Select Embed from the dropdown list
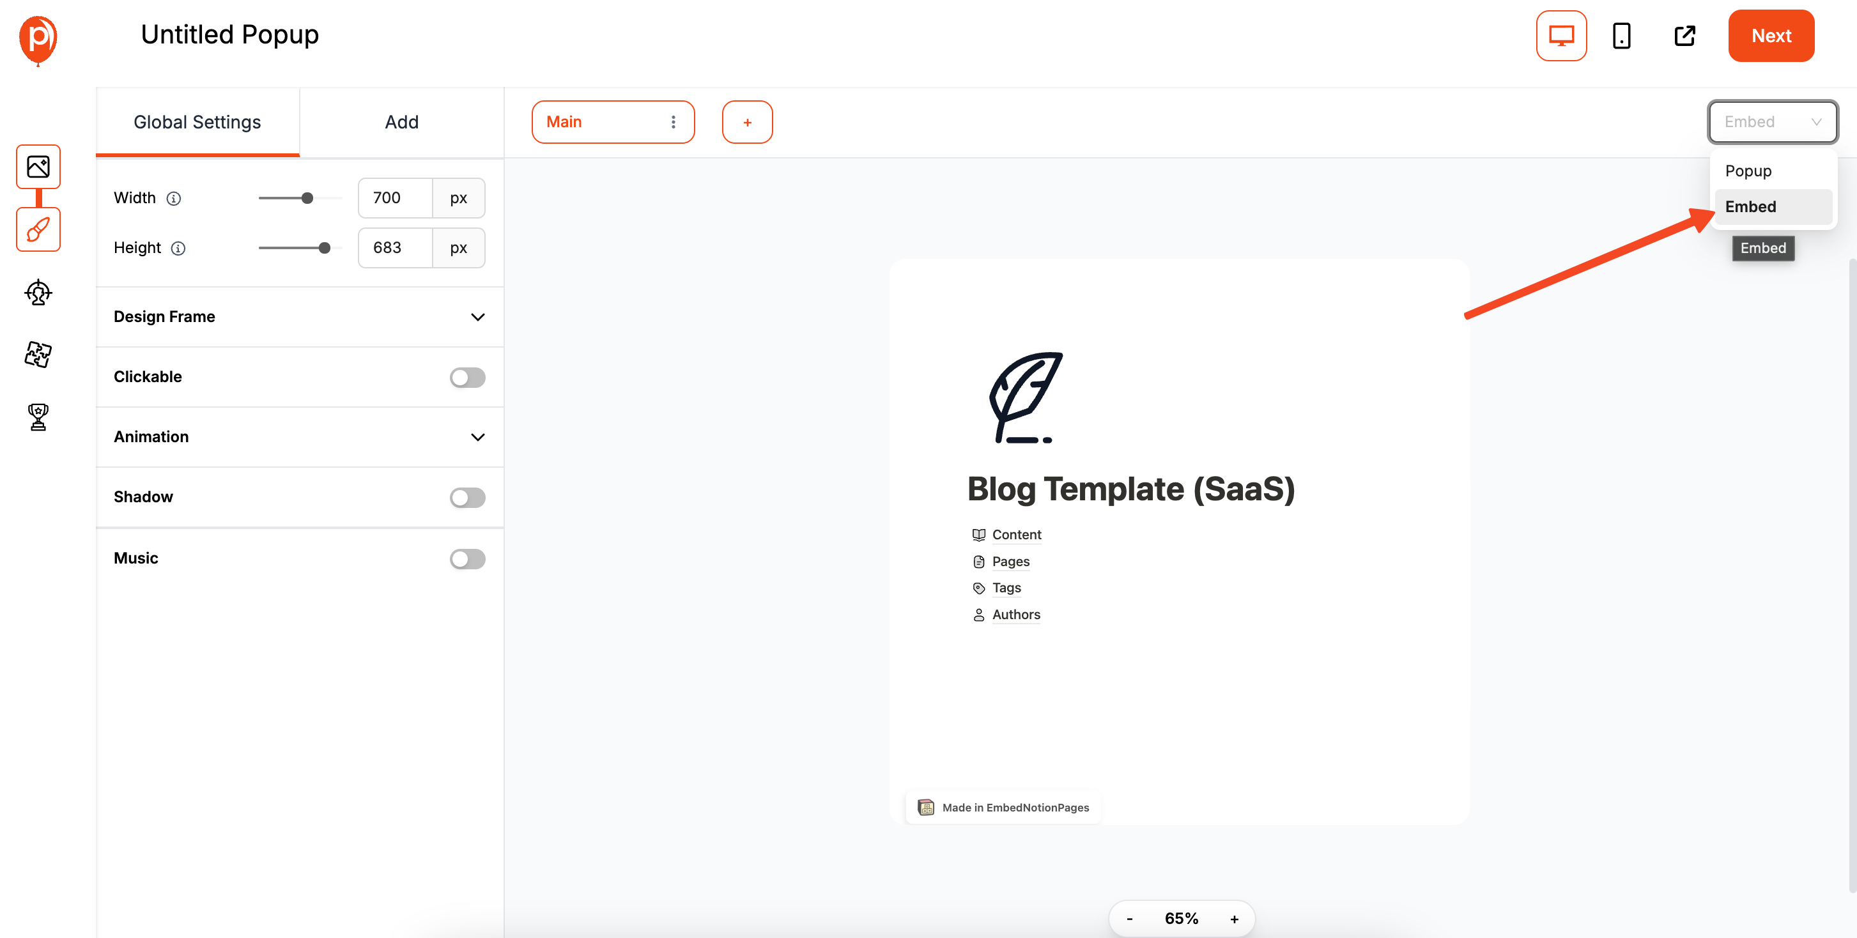Screen dimensions: 1857x938 click(x=1773, y=207)
